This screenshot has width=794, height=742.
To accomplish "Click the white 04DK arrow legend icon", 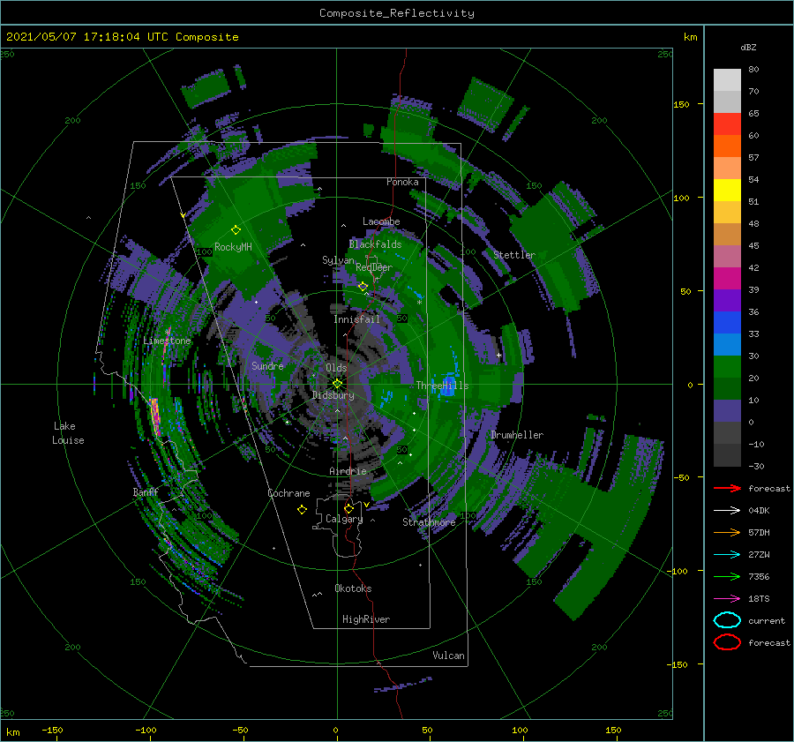I will (x=727, y=510).
